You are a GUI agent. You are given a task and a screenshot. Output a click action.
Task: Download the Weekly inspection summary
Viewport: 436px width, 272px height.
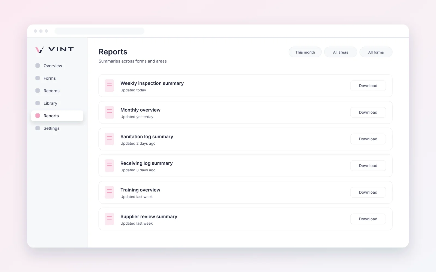368,86
